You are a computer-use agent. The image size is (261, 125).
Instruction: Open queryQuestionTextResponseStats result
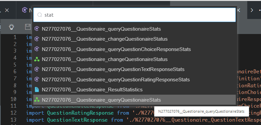click(x=135, y=69)
